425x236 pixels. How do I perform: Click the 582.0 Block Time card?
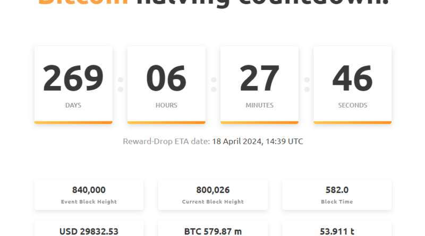[337, 194]
